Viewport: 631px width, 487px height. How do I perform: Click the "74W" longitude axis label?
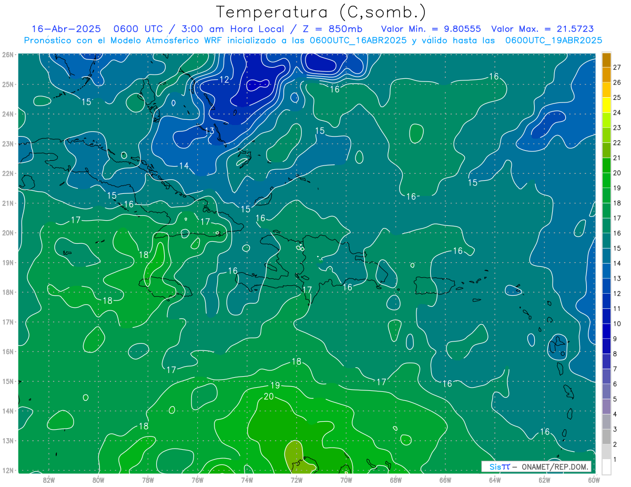click(247, 480)
